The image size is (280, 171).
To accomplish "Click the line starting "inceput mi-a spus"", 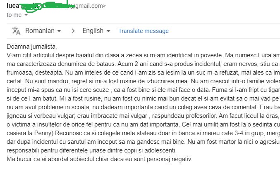I will pos(143,90).
